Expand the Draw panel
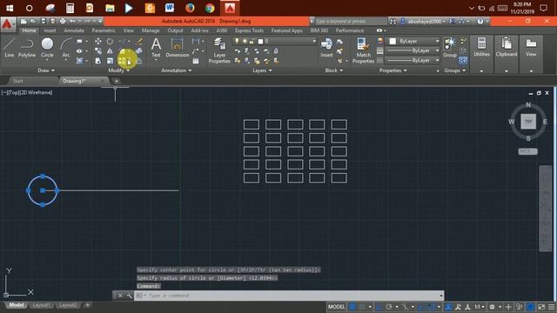This screenshot has width=557, height=313. 46,70
